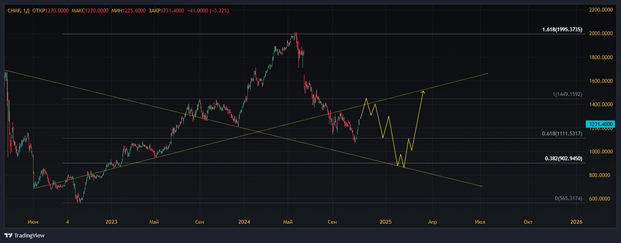Click the 2026 label on time axis
The height and width of the screenshot is (243, 621).
point(576,222)
